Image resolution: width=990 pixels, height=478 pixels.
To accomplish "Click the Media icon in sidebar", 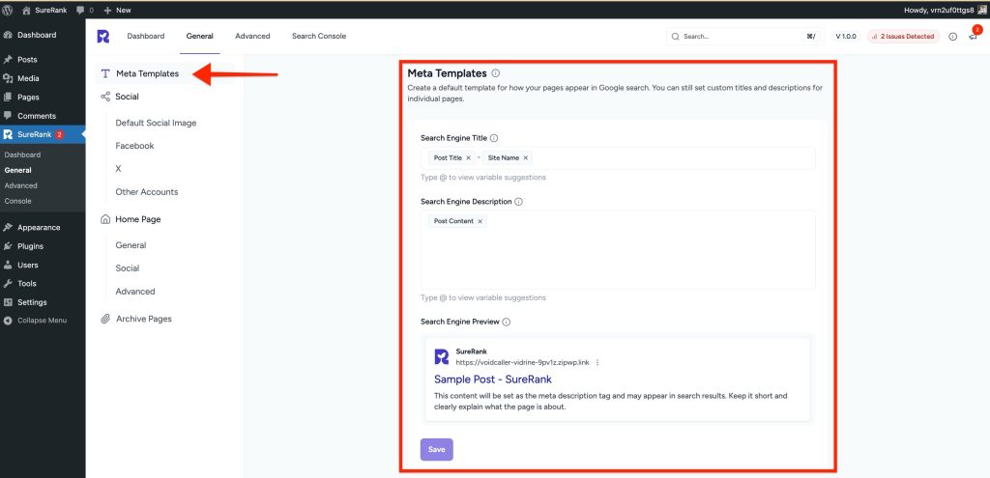I will point(8,78).
